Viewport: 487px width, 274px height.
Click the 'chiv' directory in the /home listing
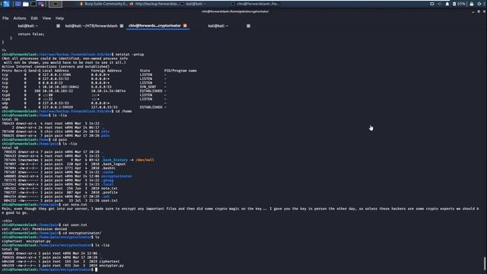105,132
